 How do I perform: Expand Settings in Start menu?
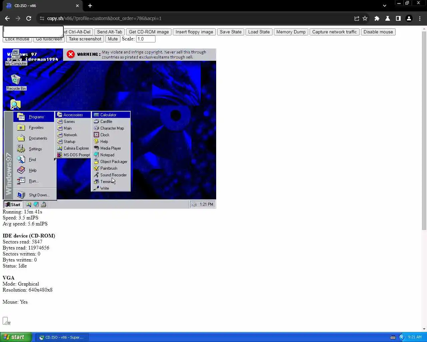tap(34, 149)
